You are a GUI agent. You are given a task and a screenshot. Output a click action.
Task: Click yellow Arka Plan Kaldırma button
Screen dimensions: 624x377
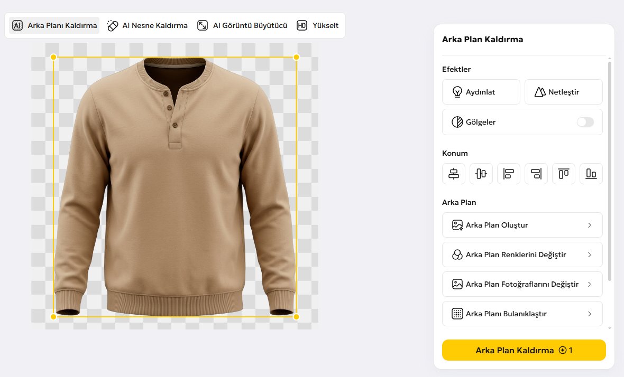coord(524,350)
